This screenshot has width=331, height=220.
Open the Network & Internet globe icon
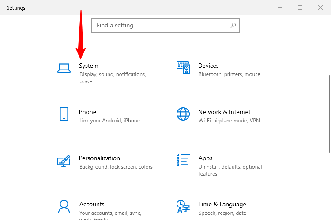183,114
